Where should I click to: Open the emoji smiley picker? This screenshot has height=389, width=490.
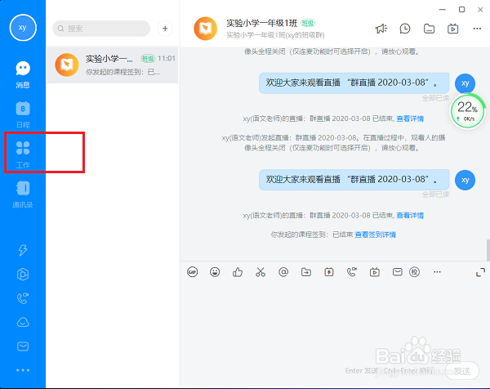click(x=215, y=272)
